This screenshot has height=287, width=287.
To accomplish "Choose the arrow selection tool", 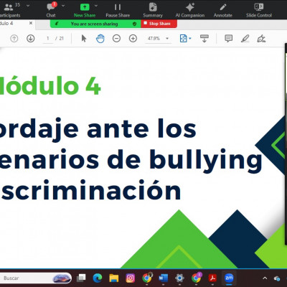I will pos(84,38).
